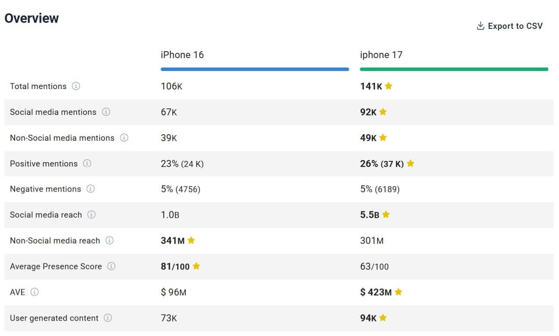
Task: Click the blue iPhone 16 color bar
Action: tap(255, 69)
